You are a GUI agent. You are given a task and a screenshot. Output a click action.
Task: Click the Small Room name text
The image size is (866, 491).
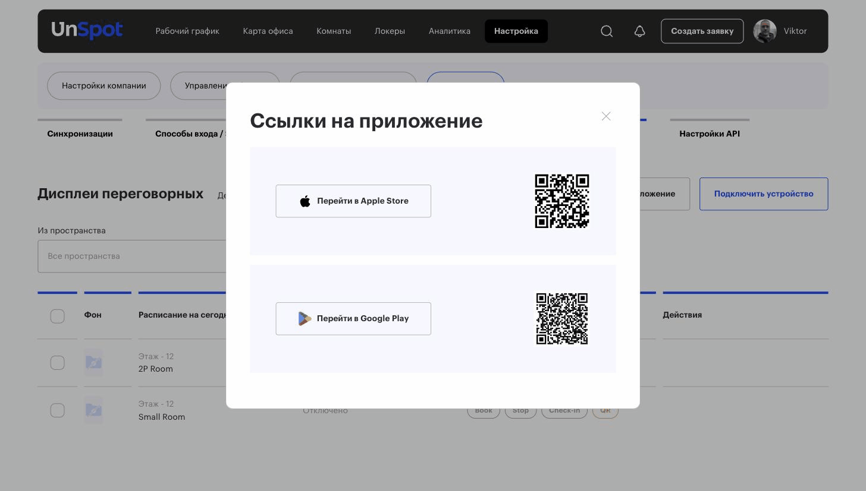click(162, 417)
